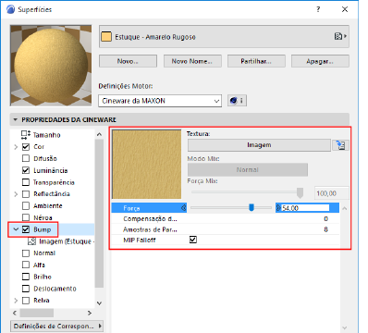Select the Bump channel item
368x333 pixels.
pos(43,229)
